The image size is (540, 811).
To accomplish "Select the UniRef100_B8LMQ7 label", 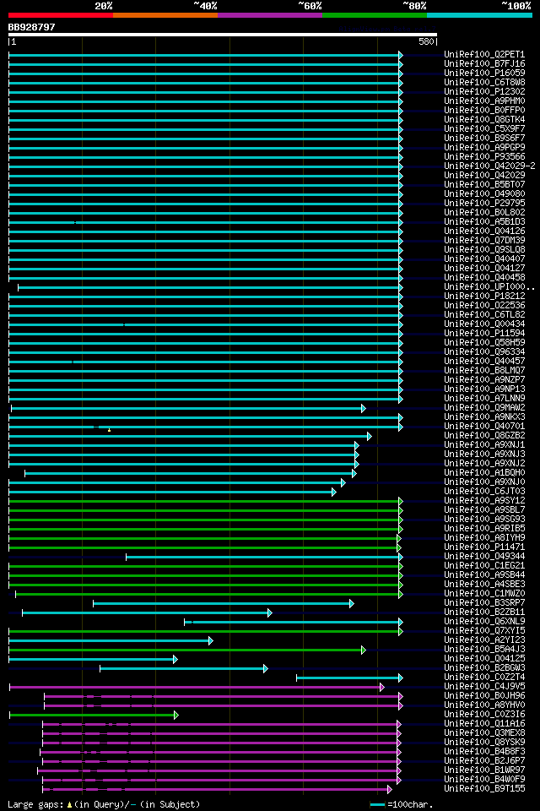I will pyautogui.click(x=484, y=371).
